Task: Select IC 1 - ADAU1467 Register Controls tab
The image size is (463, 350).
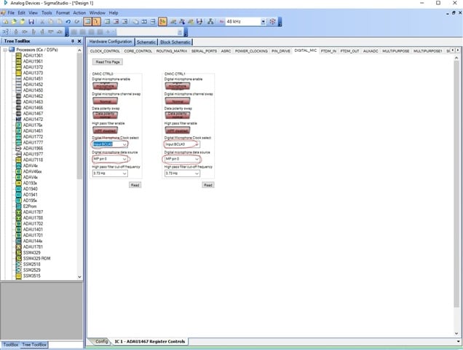Action: pos(150,341)
